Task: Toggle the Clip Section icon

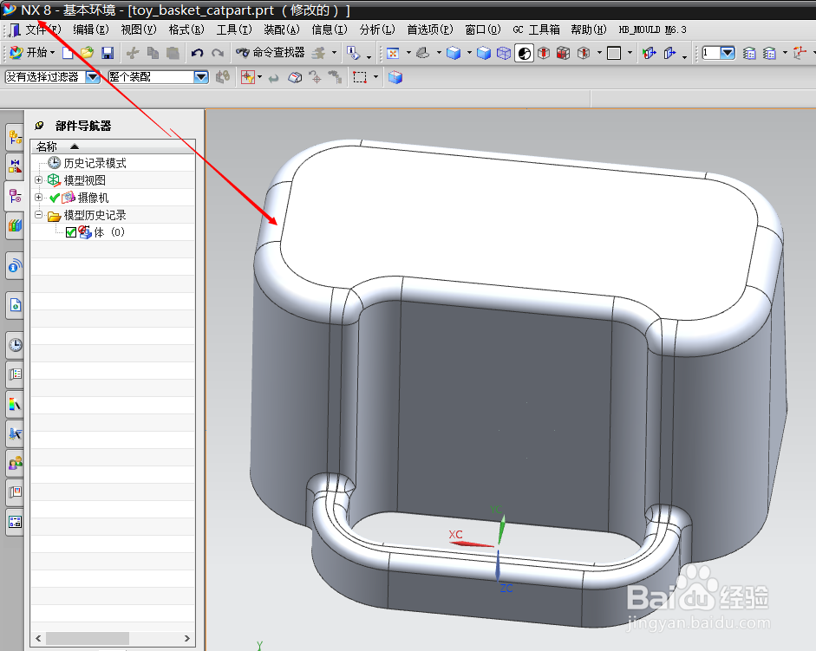Action: coord(563,53)
